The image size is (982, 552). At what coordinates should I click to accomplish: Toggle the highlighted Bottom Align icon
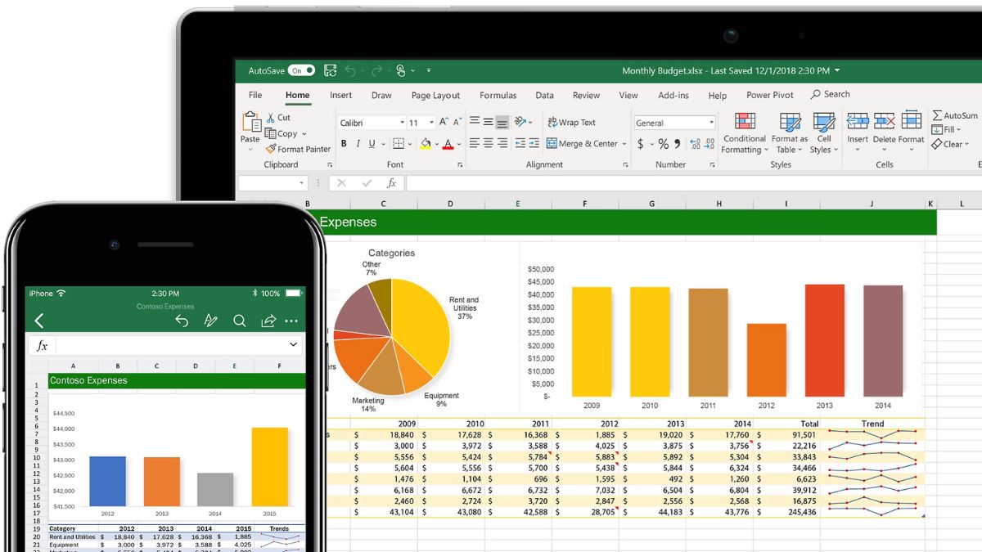(502, 123)
